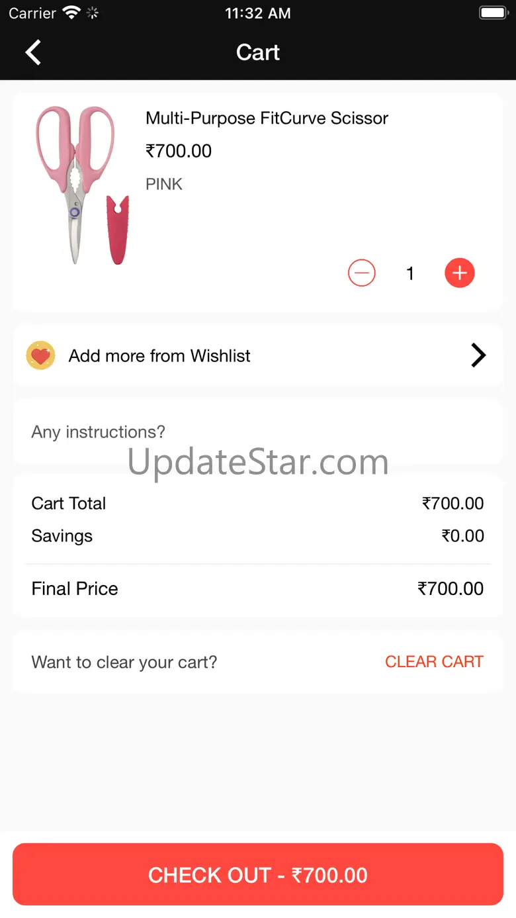This screenshot has height=918, width=516.
Task: Increase scissor quantity with plus button
Action: pos(460,273)
